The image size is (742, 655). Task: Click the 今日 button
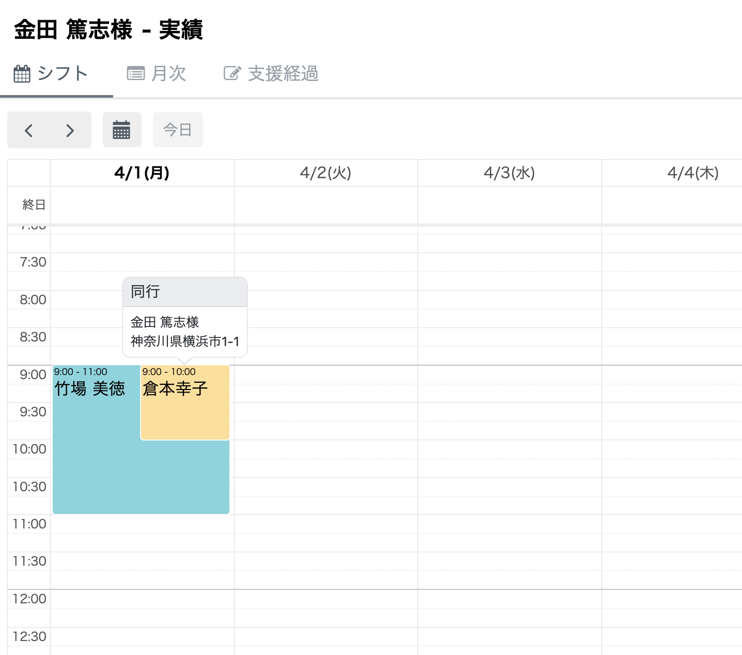pyautogui.click(x=178, y=130)
